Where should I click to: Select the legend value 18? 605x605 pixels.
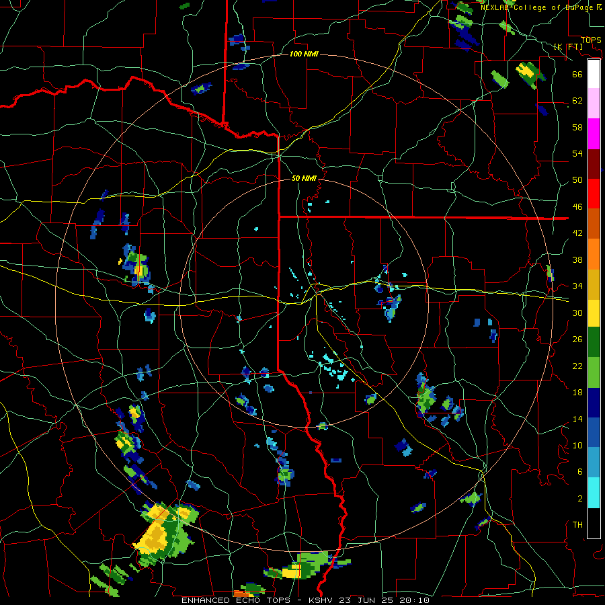pos(577,393)
